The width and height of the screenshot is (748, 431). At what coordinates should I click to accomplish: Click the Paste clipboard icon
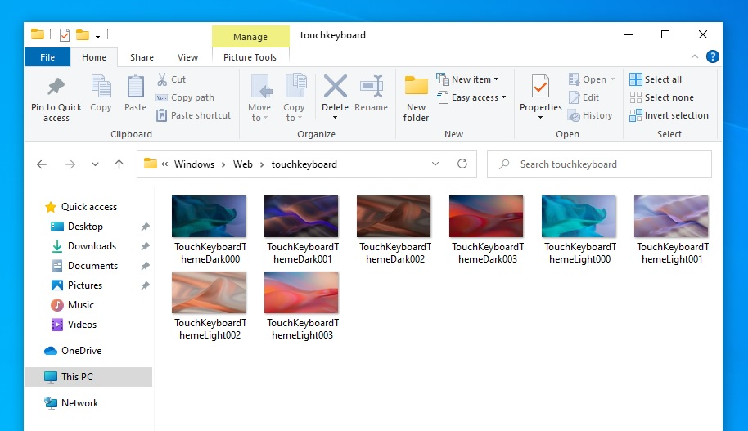[x=135, y=88]
